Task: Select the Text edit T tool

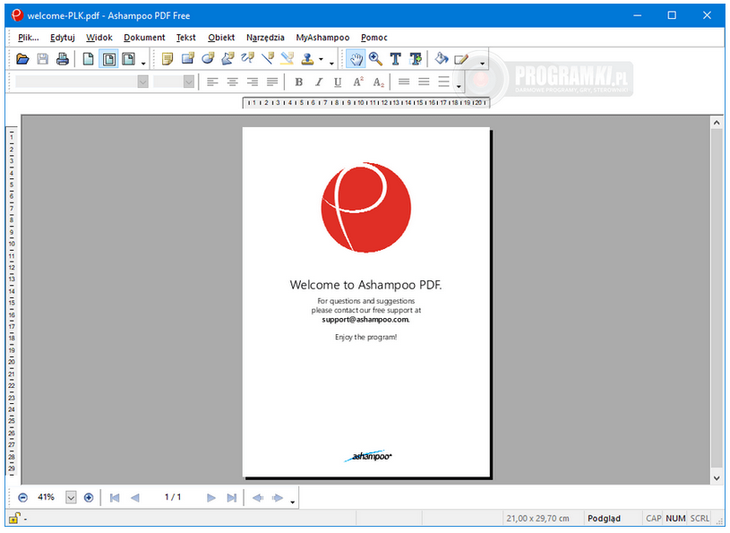Action: click(395, 59)
